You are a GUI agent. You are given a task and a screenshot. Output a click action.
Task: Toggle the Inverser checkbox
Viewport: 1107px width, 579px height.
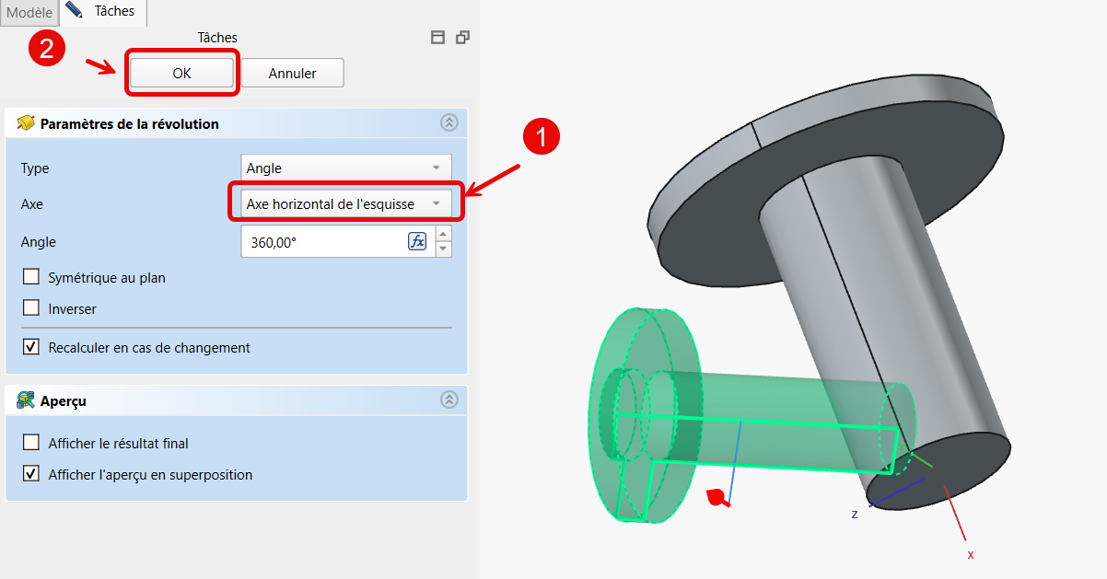point(31,308)
